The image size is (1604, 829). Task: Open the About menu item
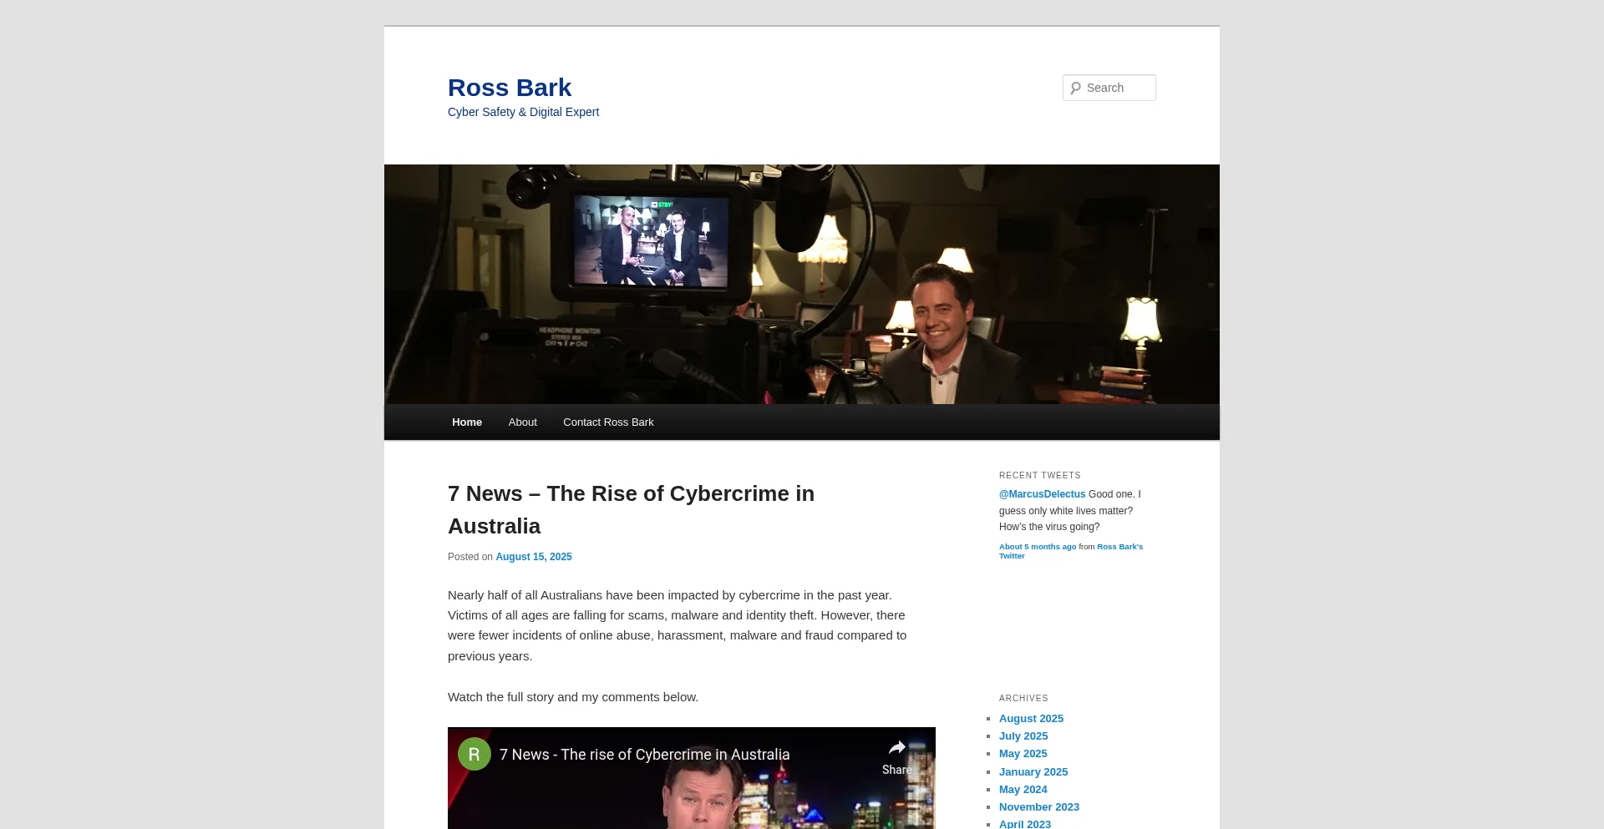[523, 422]
